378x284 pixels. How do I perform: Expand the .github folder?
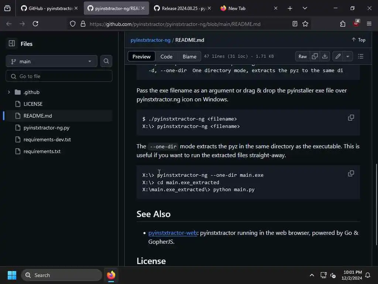pos(9,92)
